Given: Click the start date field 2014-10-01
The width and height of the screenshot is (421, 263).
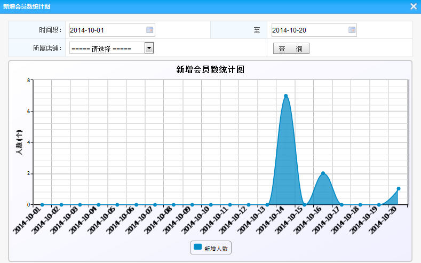Looking at the screenshot, I should point(107,30).
